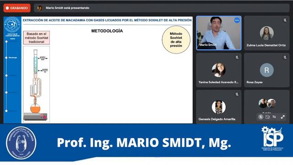Click the 'R' avatar of Rosa Zayas
293x165 pixels.
click(266, 70)
